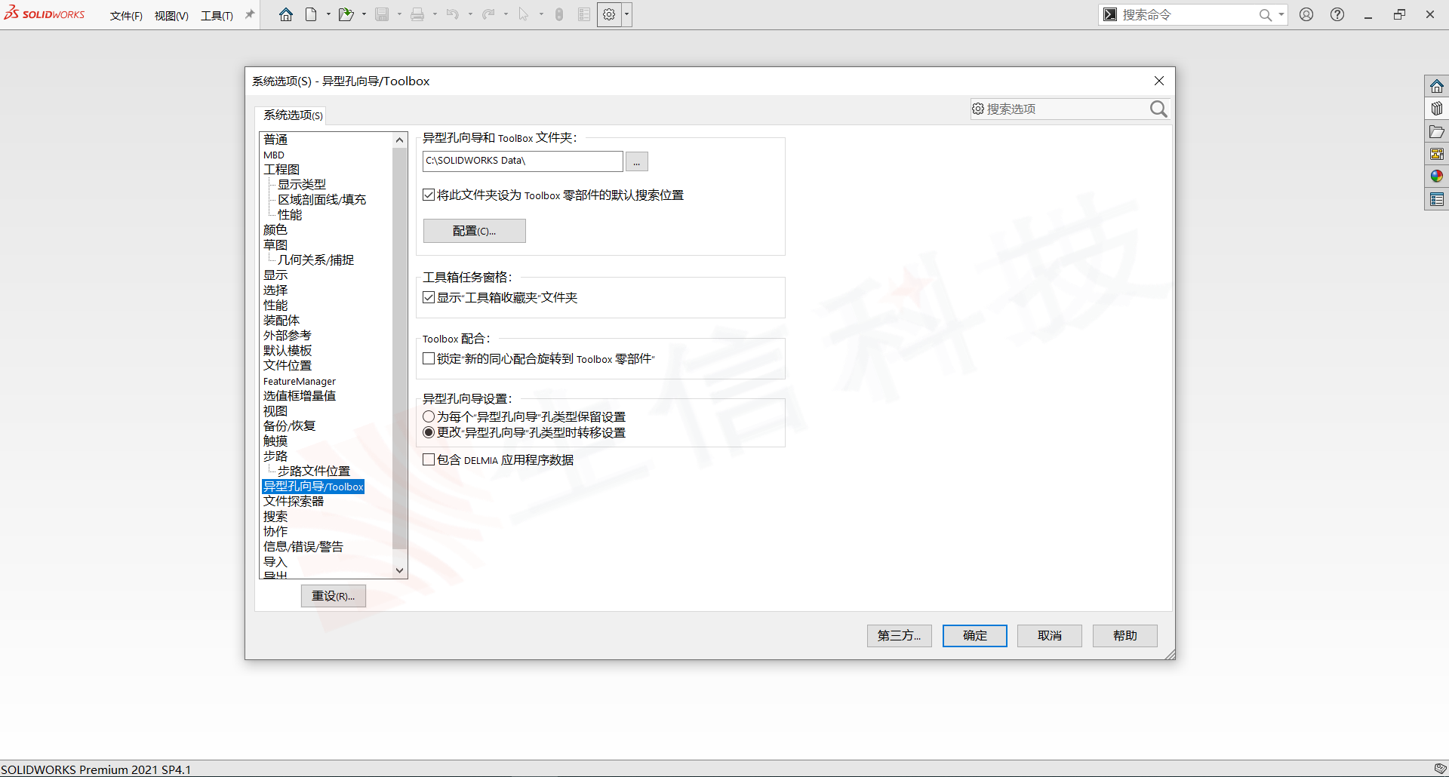
Task: Click the browse ... folder button
Action: [637, 161]
